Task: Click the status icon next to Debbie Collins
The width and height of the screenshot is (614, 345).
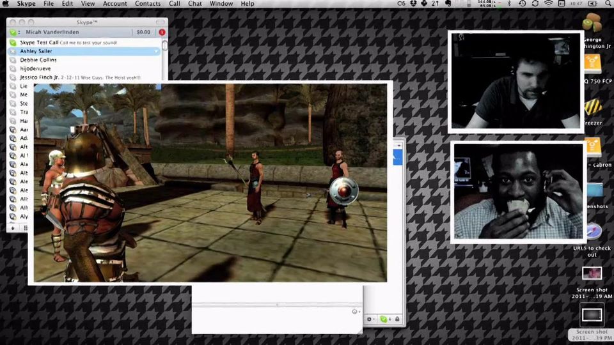Action: click(x=13, y=60)
